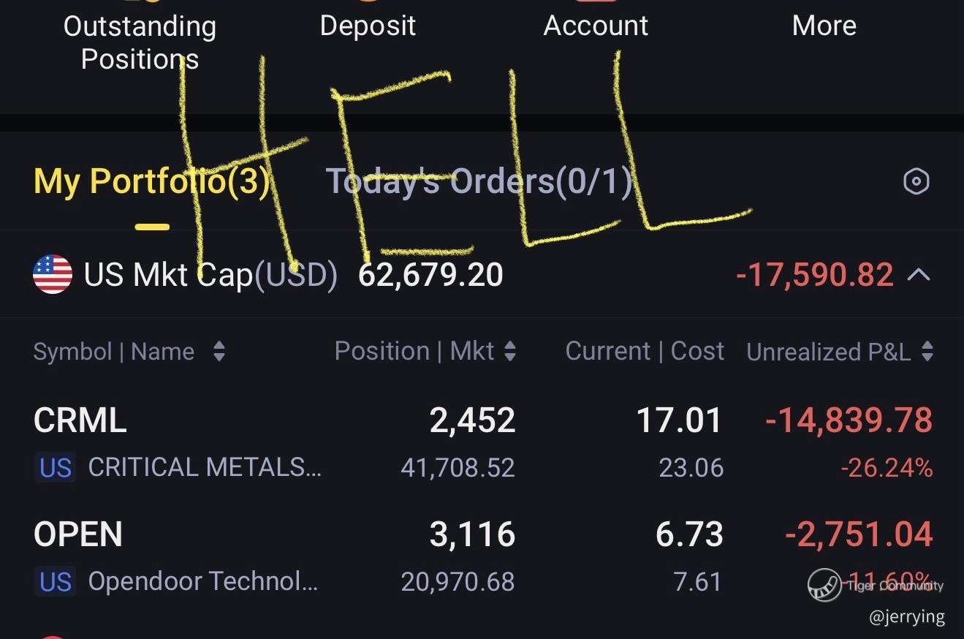
Task: Open the More shortcut
Action: coord(824,26)
